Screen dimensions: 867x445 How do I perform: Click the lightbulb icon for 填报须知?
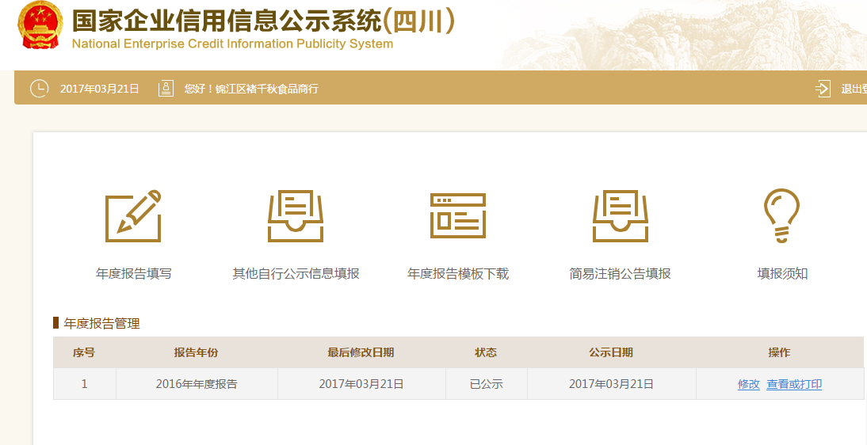coord(781,216)
